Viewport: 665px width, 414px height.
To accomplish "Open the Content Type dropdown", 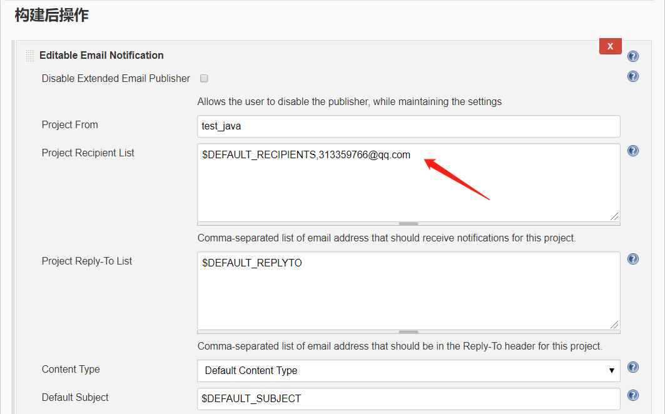I will click(x=409, y=371).
